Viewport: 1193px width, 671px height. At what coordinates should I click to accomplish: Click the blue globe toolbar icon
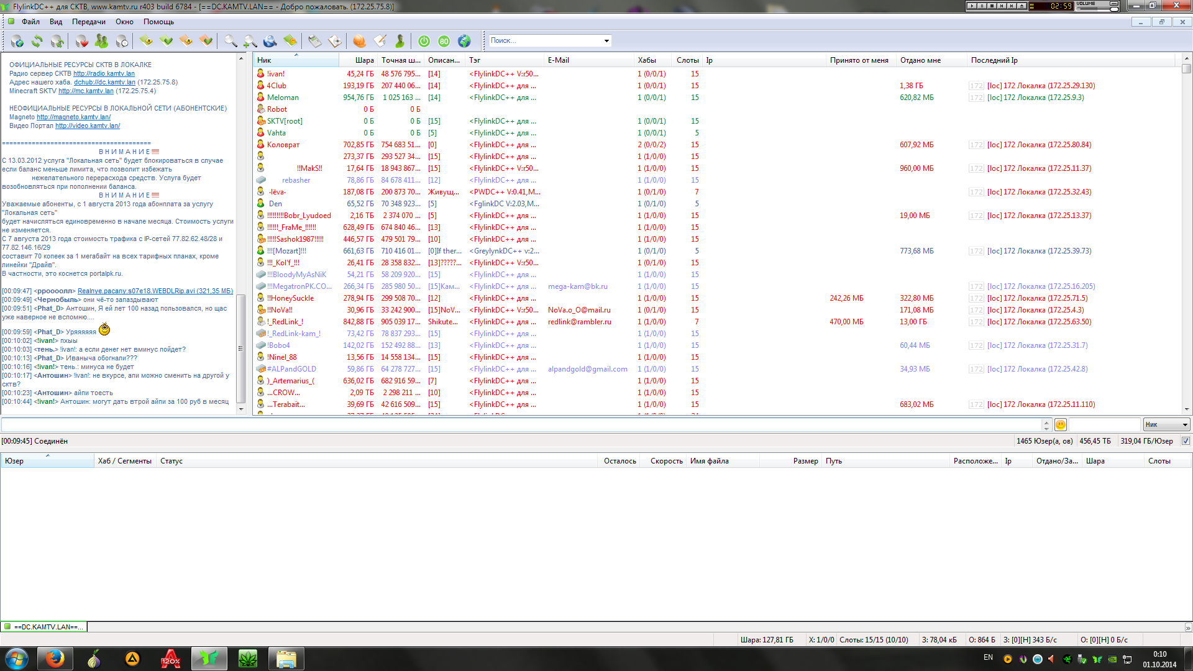point(464,41)
